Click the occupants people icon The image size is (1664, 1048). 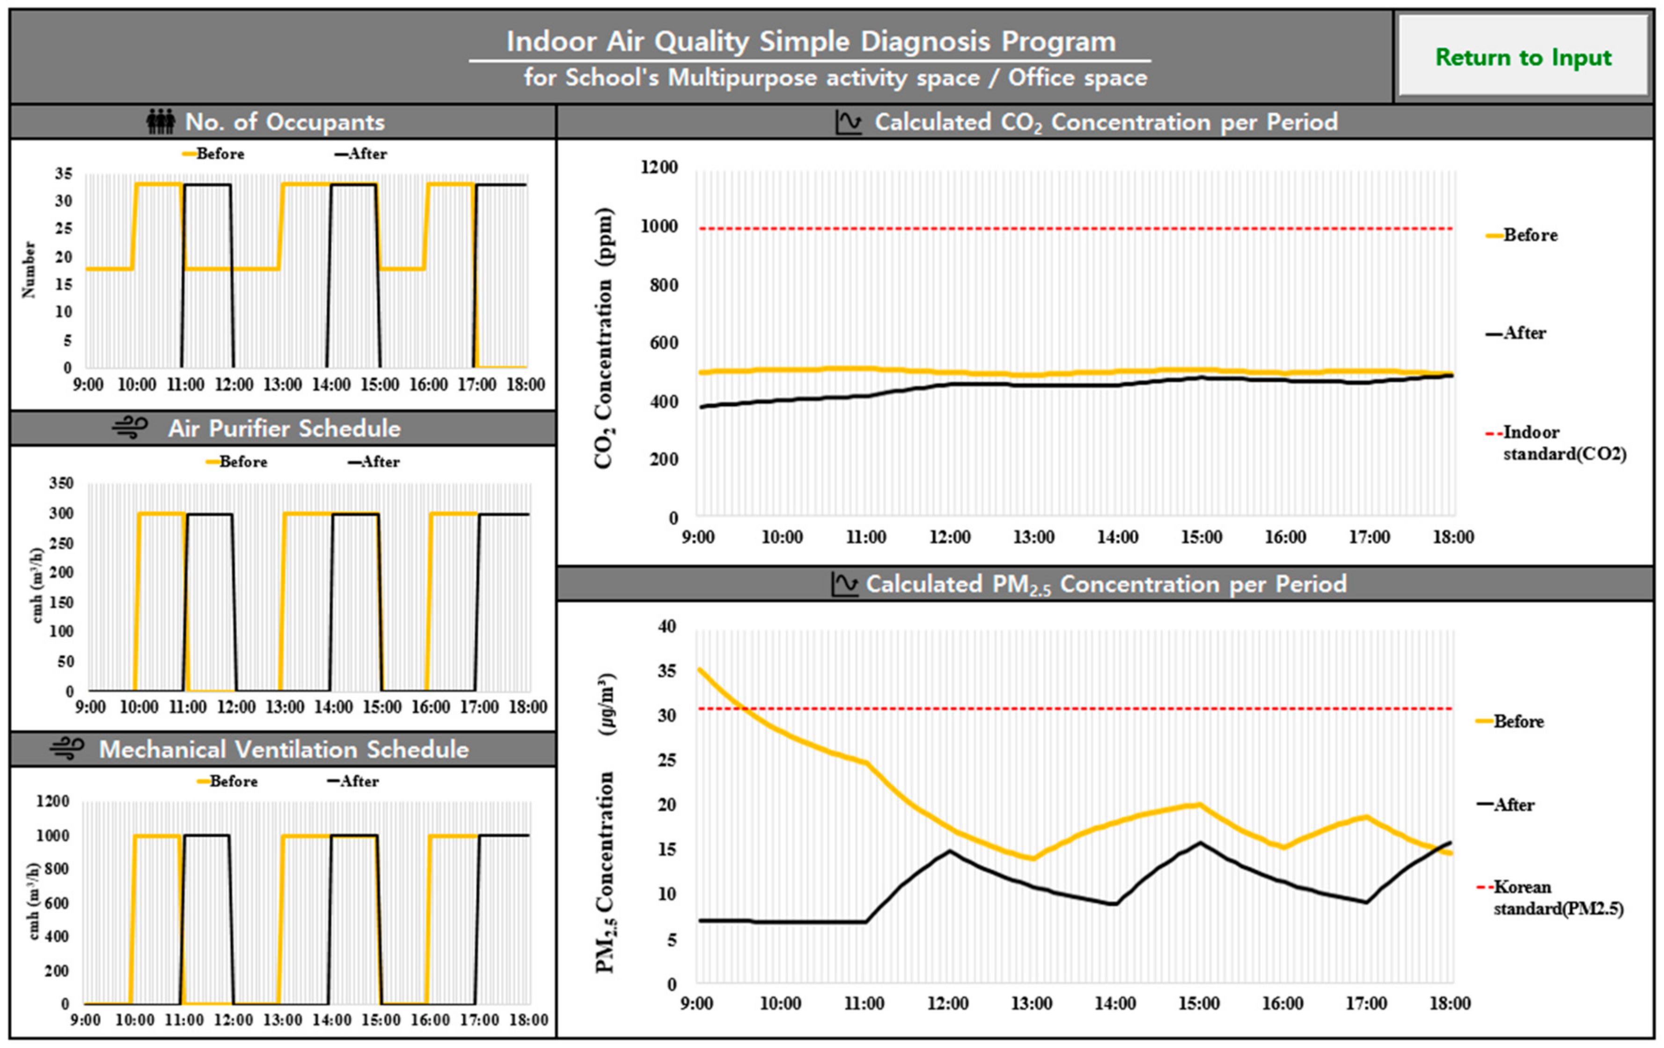(x=161, y=122)
